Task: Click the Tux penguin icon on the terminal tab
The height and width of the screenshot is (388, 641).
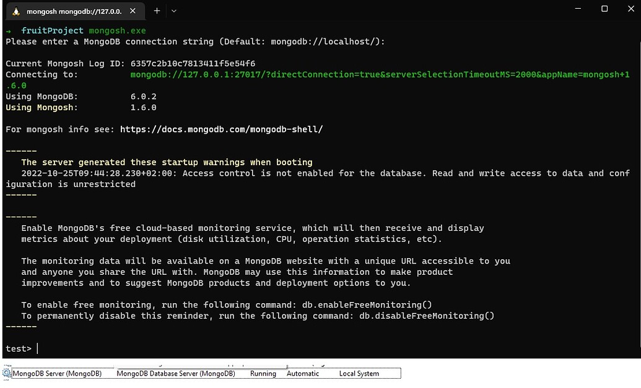Action: pyautogui.click(x=15, y=11)
